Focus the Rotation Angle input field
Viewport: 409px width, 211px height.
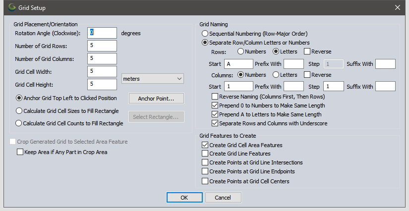(x=102, y=33)
